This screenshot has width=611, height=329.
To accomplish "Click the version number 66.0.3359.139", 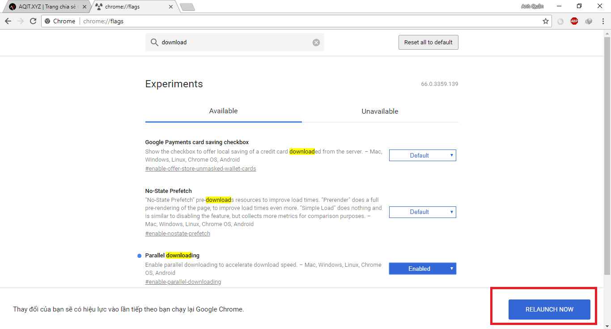I will tap(440, 84).
